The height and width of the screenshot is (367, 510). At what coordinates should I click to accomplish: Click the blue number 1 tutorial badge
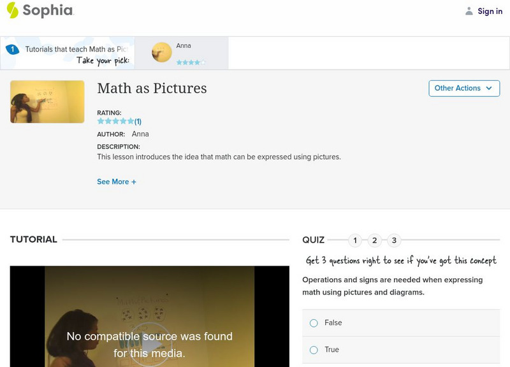pyautogui.click(x=12, y=50)
